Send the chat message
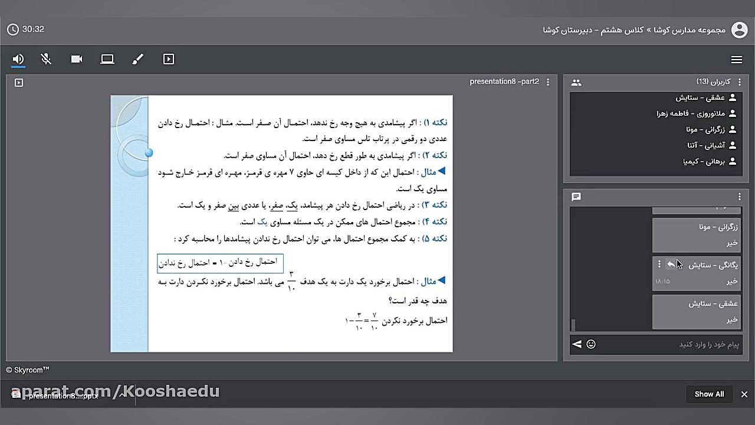 [x=577, y=344]
